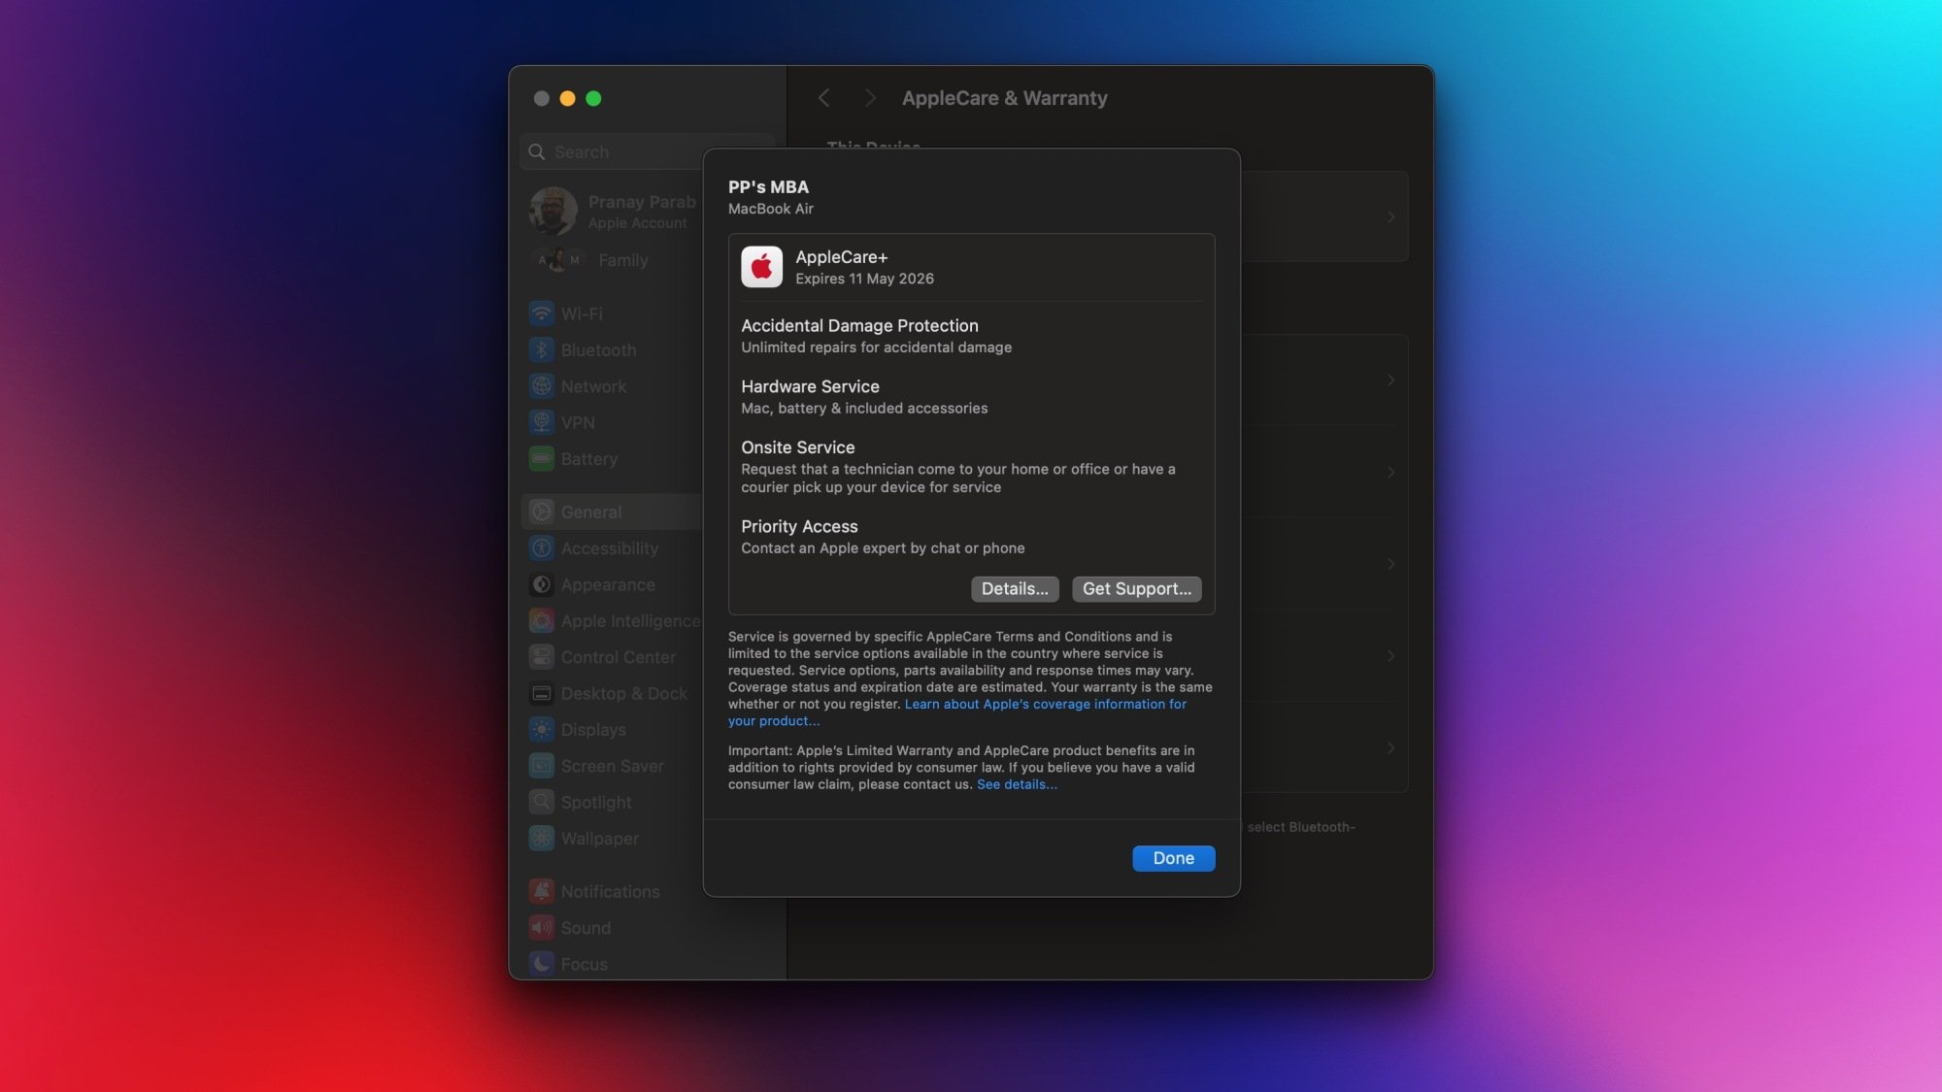Viewport: 1942px width, 1092px height.
Task: Click the Pranay Parab account name
Action: pos(642,202)
